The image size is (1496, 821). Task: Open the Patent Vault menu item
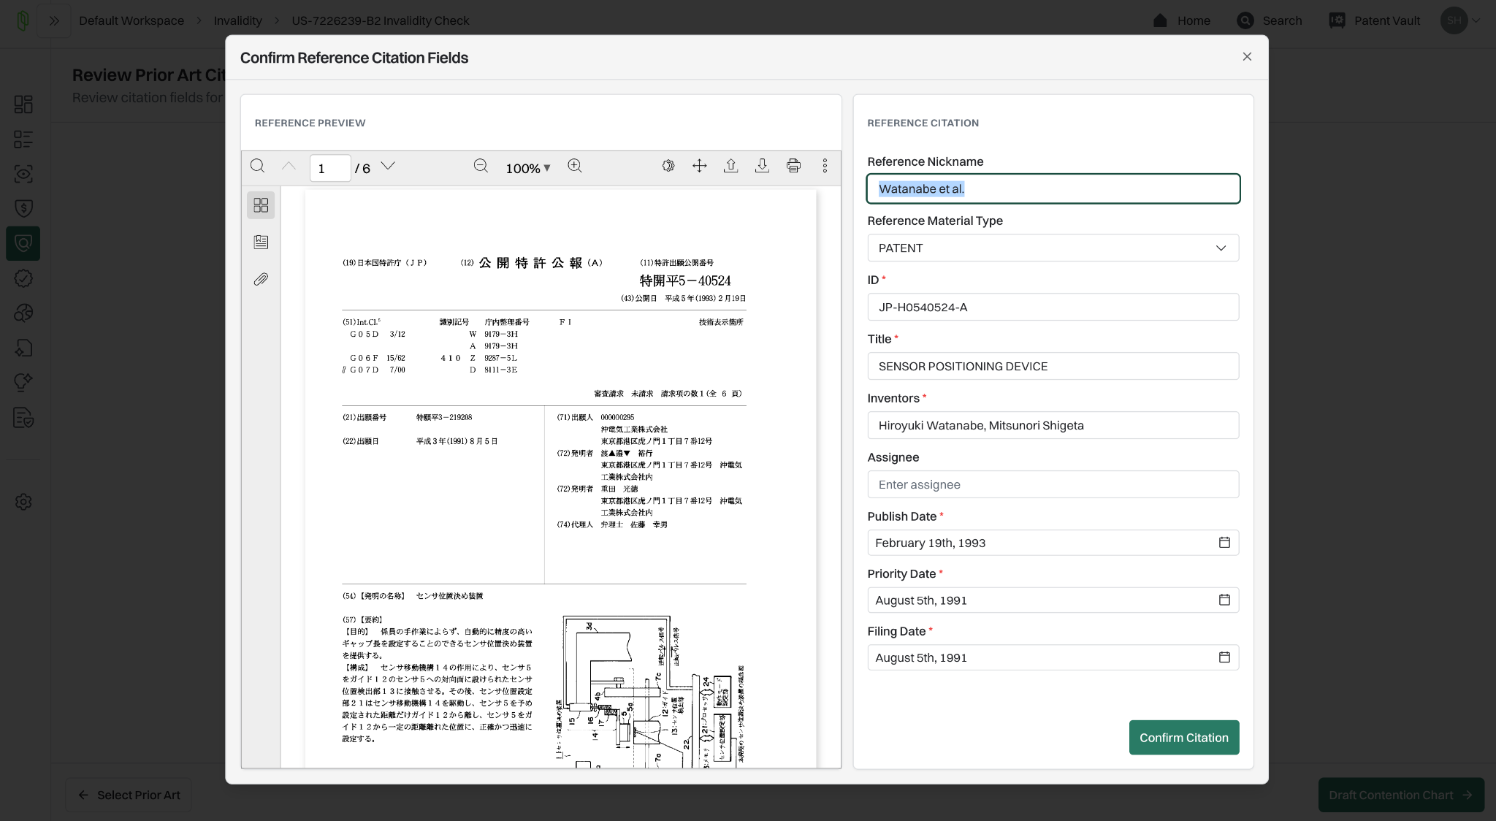click(1374, 20)
